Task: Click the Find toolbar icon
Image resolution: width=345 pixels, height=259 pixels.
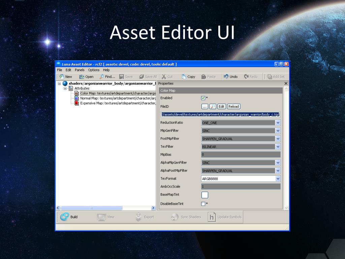Action: [x=102, y=77]
